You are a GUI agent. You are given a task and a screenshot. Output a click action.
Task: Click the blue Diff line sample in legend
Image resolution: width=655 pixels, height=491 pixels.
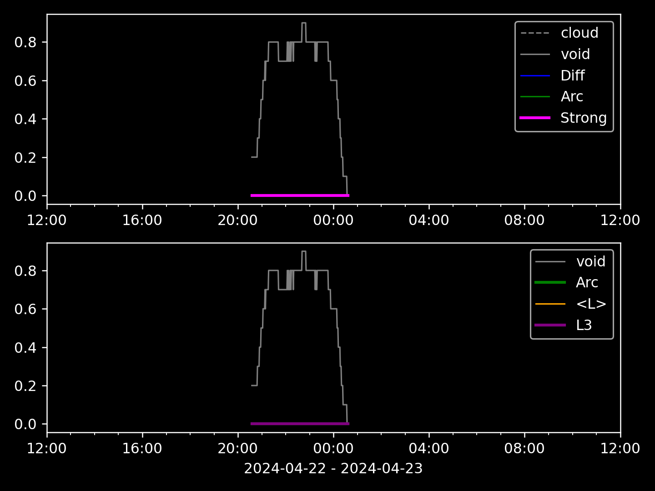pos(535,75)
